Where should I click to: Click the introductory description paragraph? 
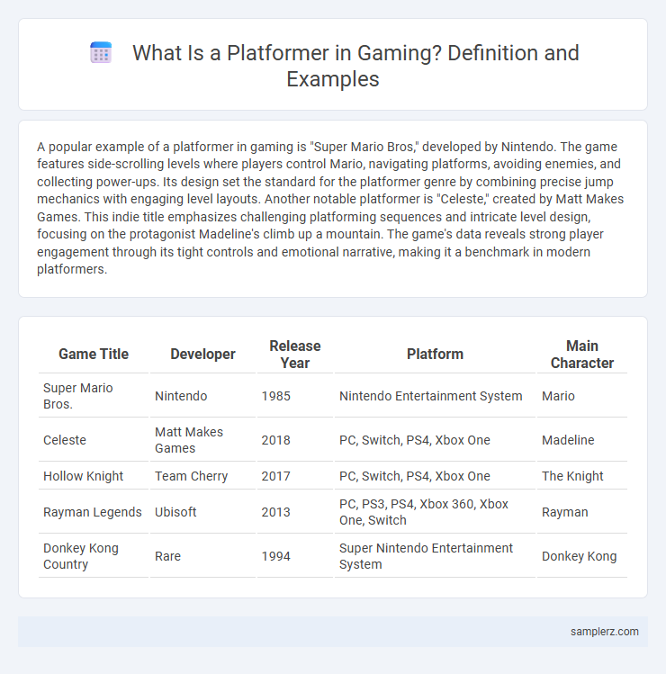click(x=331, y=208)
